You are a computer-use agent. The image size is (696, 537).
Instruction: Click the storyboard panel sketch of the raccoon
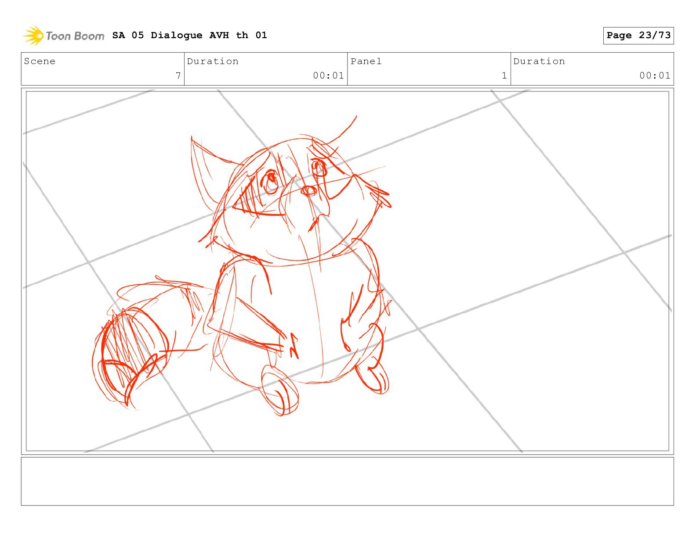(x=347, y=271)
